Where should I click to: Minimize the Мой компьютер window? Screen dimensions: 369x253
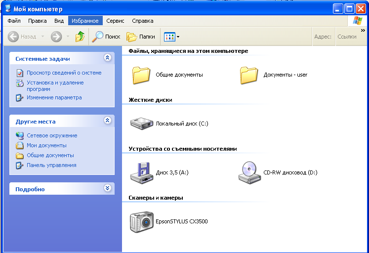(338, 9)
